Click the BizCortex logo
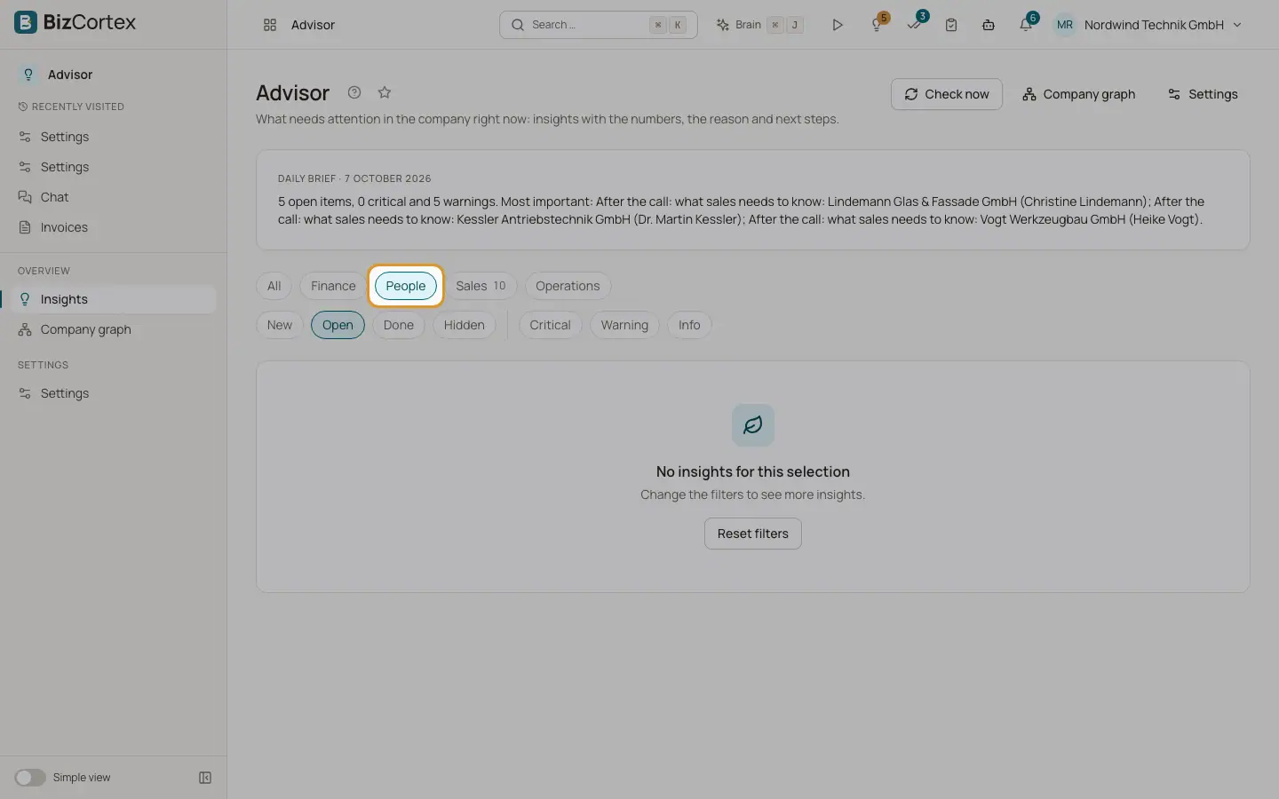 tap(75, 22)
